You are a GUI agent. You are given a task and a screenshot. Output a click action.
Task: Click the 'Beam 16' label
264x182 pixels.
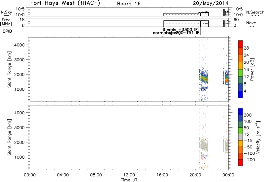pos(129,4)
